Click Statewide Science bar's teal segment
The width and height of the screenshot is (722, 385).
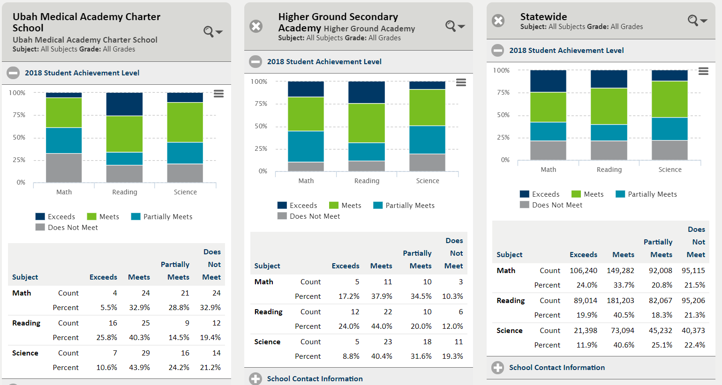(669, 129)
